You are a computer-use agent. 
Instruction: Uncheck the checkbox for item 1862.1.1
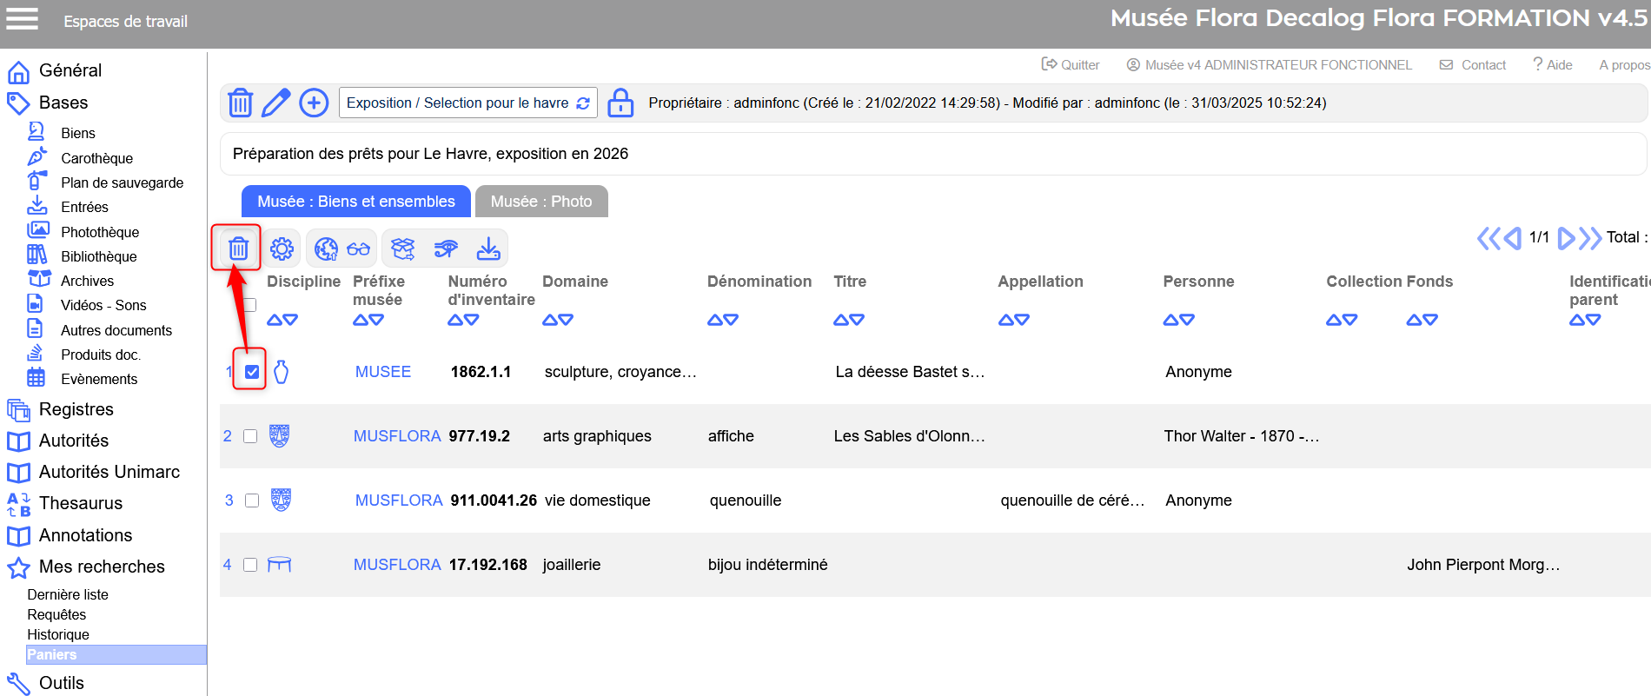[x=252, y=372]
